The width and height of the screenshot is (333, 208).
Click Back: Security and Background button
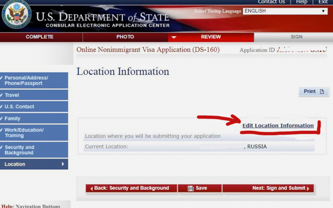[131, 188]
